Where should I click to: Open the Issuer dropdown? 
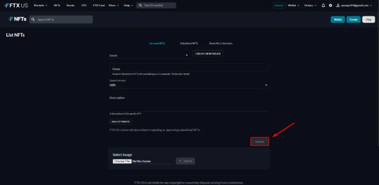(x=149, y=55)
